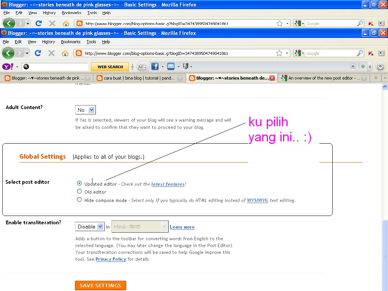Click home icon in background Firefox window
The image size is (388, 291).
point(66,23)
